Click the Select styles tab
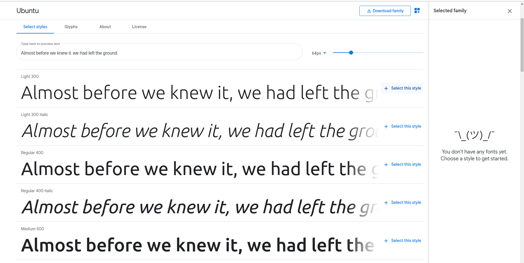Viewport: 524px width, 263px height. (x=35, y=26)
